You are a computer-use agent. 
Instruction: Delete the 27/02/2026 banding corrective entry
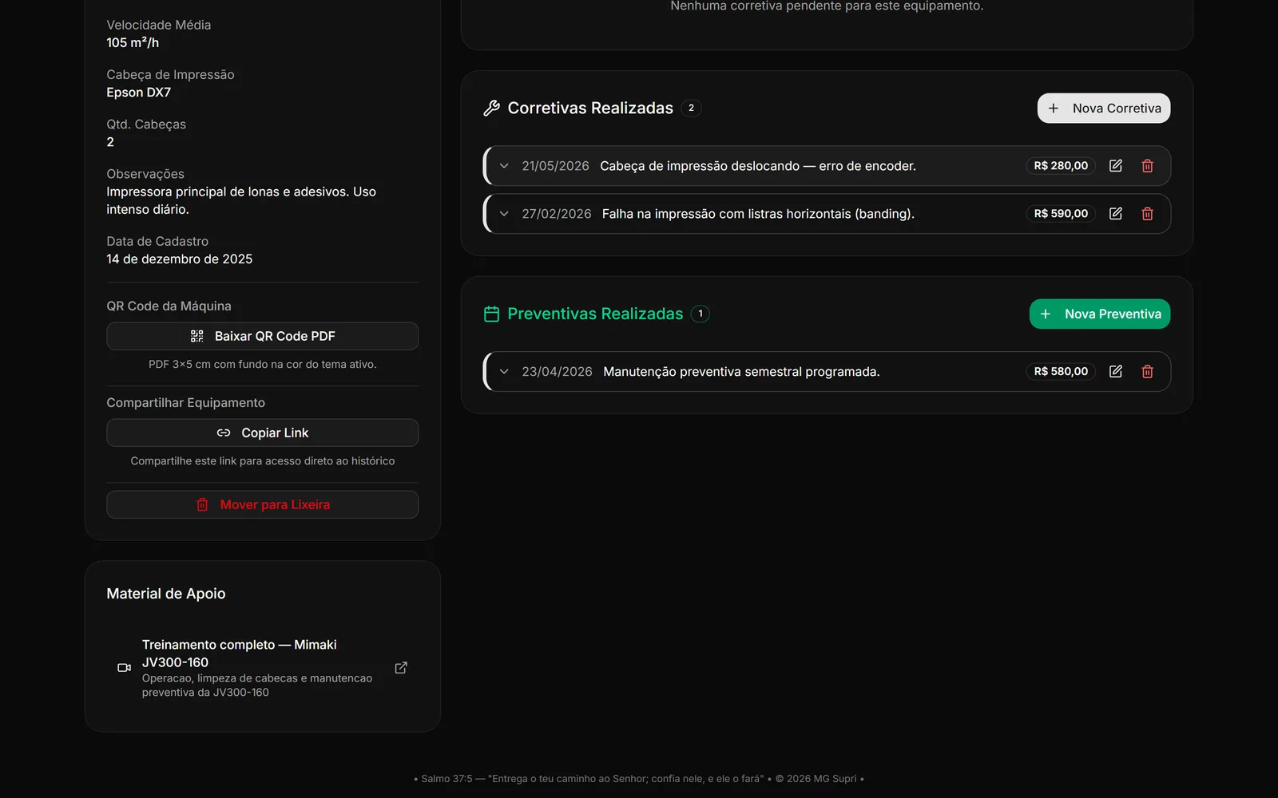pos(1147,214)
